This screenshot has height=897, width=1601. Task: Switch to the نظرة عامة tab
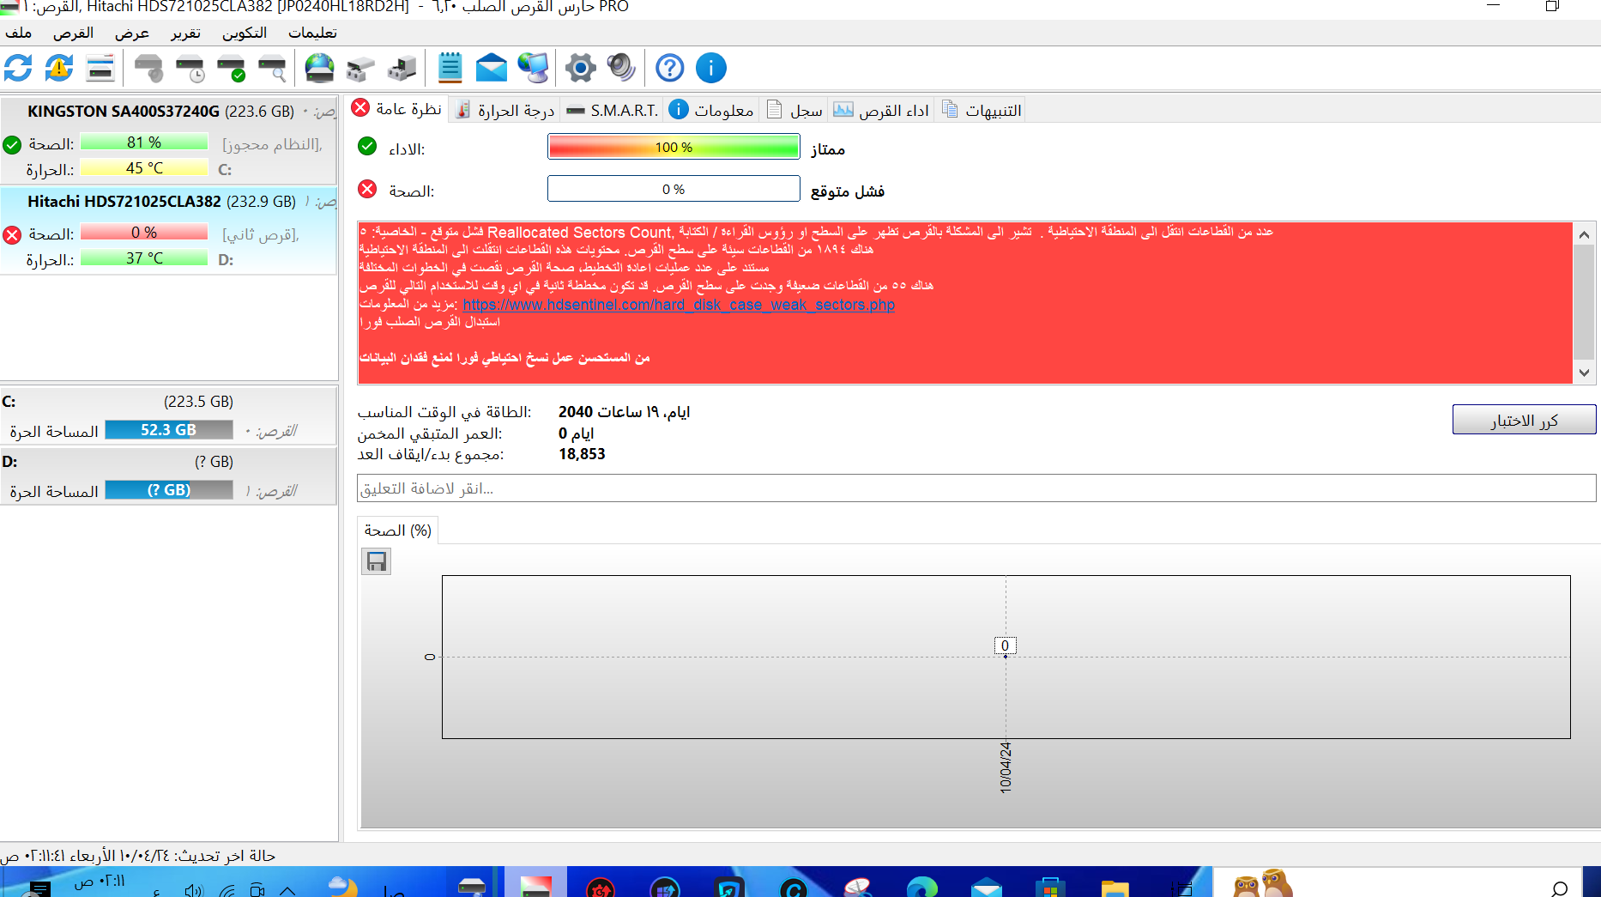tap(397, 109)
